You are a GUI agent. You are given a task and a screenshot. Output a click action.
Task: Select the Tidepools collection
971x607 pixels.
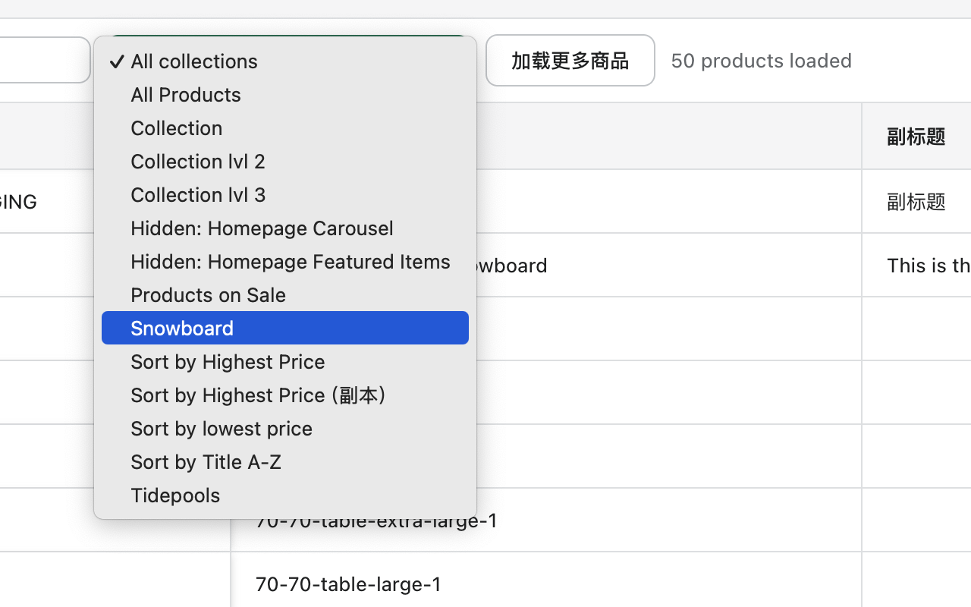point(175,495)
